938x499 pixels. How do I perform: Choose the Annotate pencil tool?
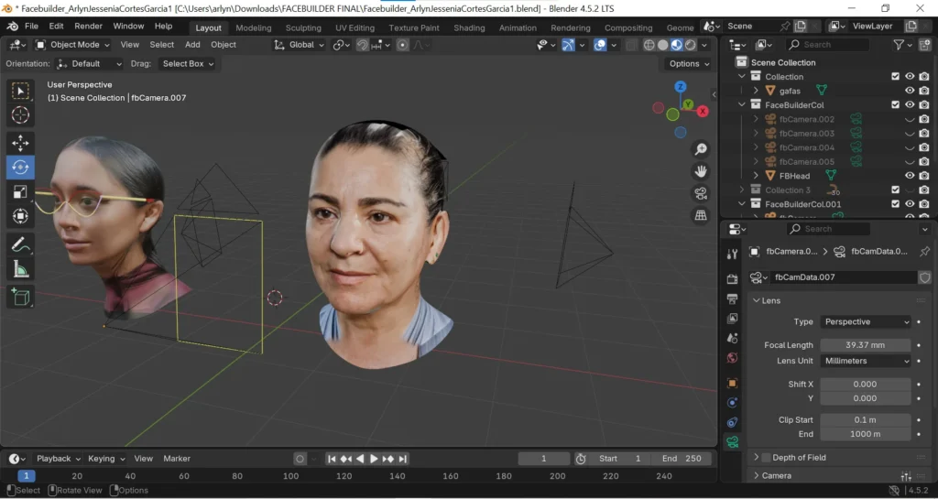pyautogui.click(x=20, y=244)
